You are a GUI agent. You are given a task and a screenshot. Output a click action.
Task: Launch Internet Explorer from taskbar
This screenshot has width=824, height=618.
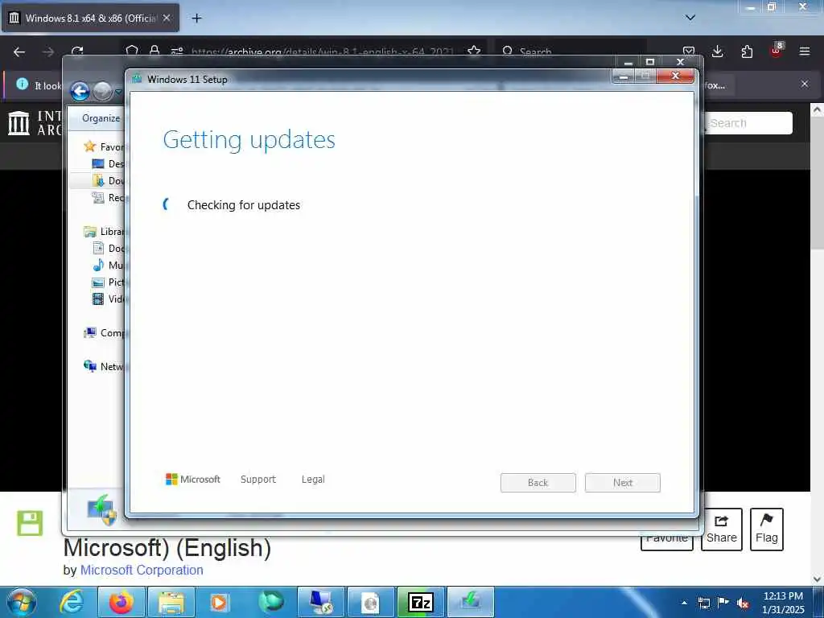pyautogui.click(x=72, y=602)
